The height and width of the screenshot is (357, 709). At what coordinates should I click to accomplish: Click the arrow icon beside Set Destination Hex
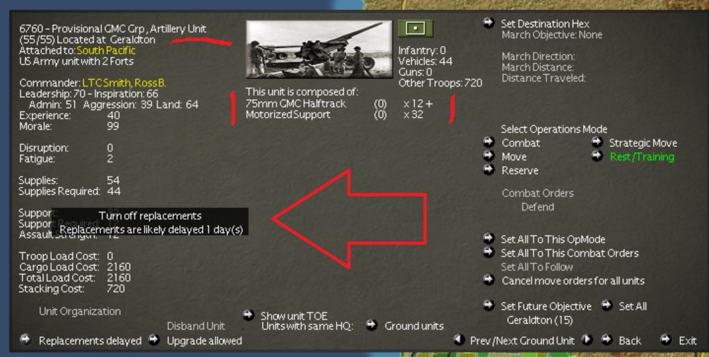pyautogui.click(x=488, y=22)
